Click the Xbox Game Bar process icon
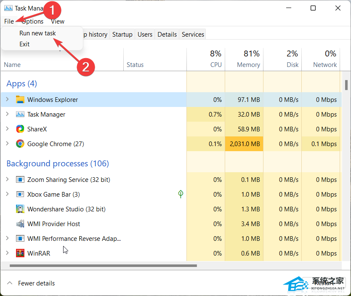The height and width of the screenshot is (296, 351). 20,194
